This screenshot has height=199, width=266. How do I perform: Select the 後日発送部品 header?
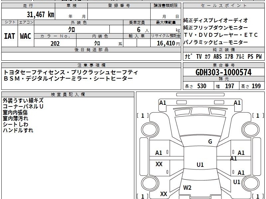point(91,49)
